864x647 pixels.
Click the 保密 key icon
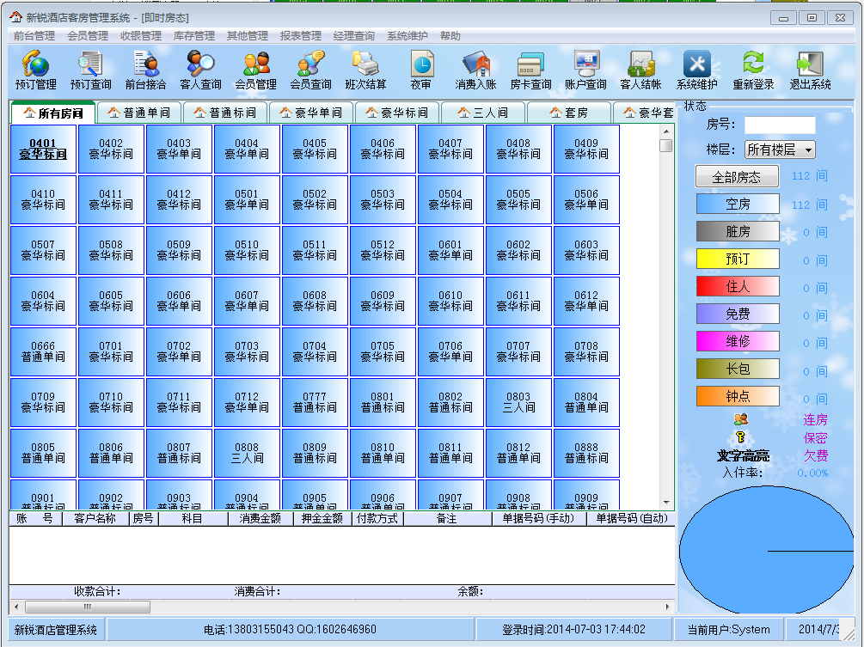(x=741, y=437)
